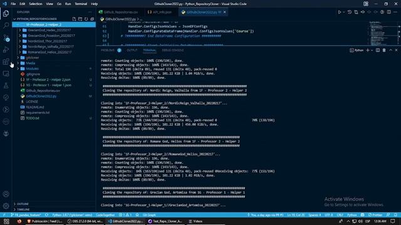Refresh the Explorer file tree

pos(86,19)
